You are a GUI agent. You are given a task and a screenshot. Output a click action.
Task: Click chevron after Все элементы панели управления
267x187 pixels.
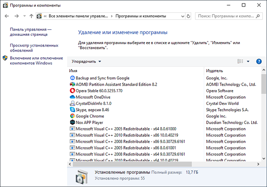tap(112, 16)
